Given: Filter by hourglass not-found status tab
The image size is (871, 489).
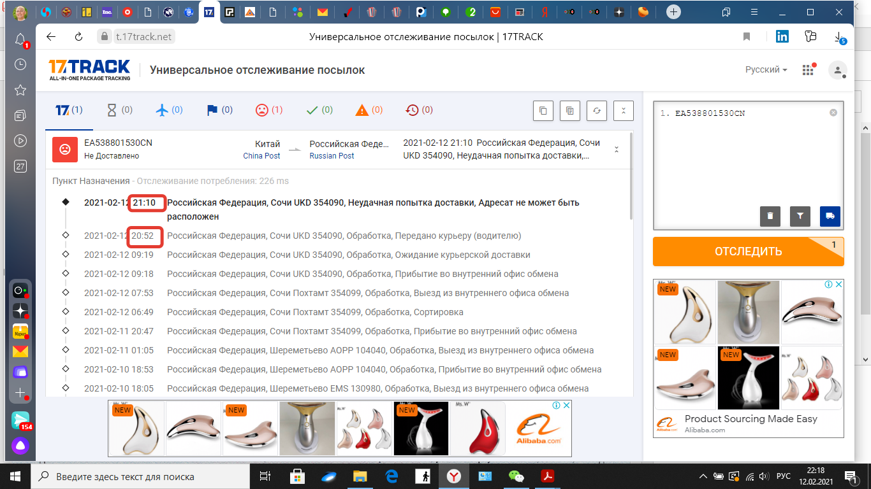Looking at the screenshot, I should point(119,110).
